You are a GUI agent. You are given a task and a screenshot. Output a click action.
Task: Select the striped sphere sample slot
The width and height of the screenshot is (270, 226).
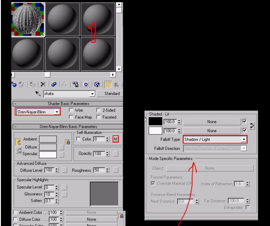(x=28, y=19)
